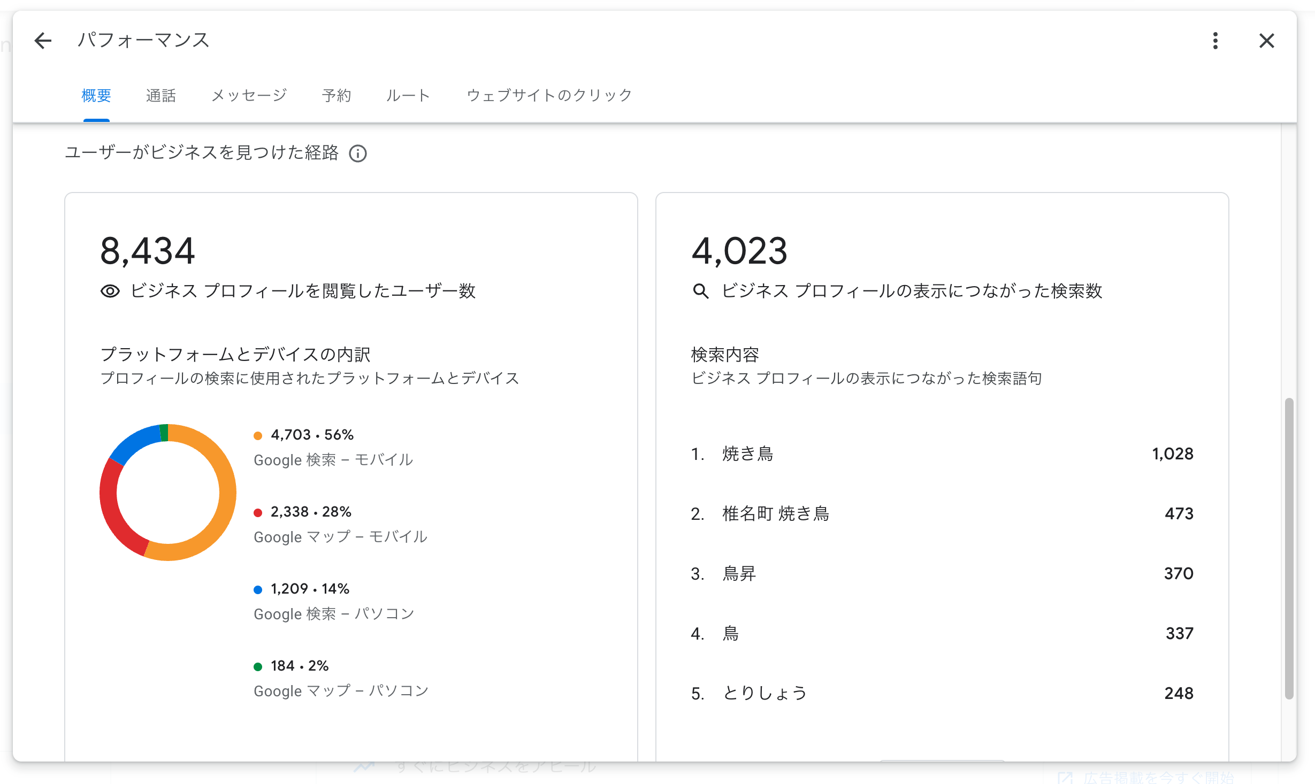Click the search term 椎名町 焼き鳥
Viewport: 1315px width, 784px height.
click(x=776, y=514)
